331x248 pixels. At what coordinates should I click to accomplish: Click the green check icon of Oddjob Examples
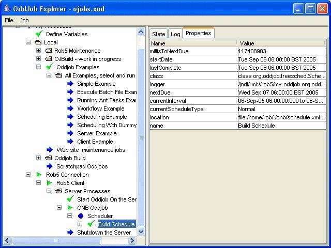(x=50, y=67)
